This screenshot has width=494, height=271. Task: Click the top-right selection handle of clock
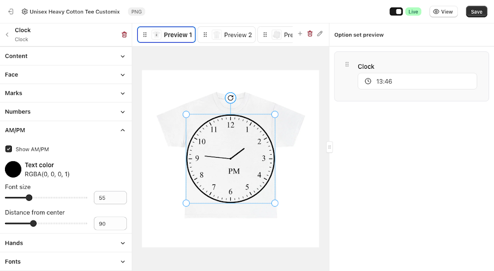pyautogui.click(x=275, y=114)
